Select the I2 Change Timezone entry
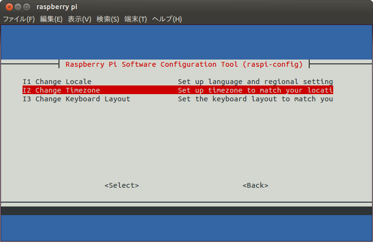 tap(178, 90)
